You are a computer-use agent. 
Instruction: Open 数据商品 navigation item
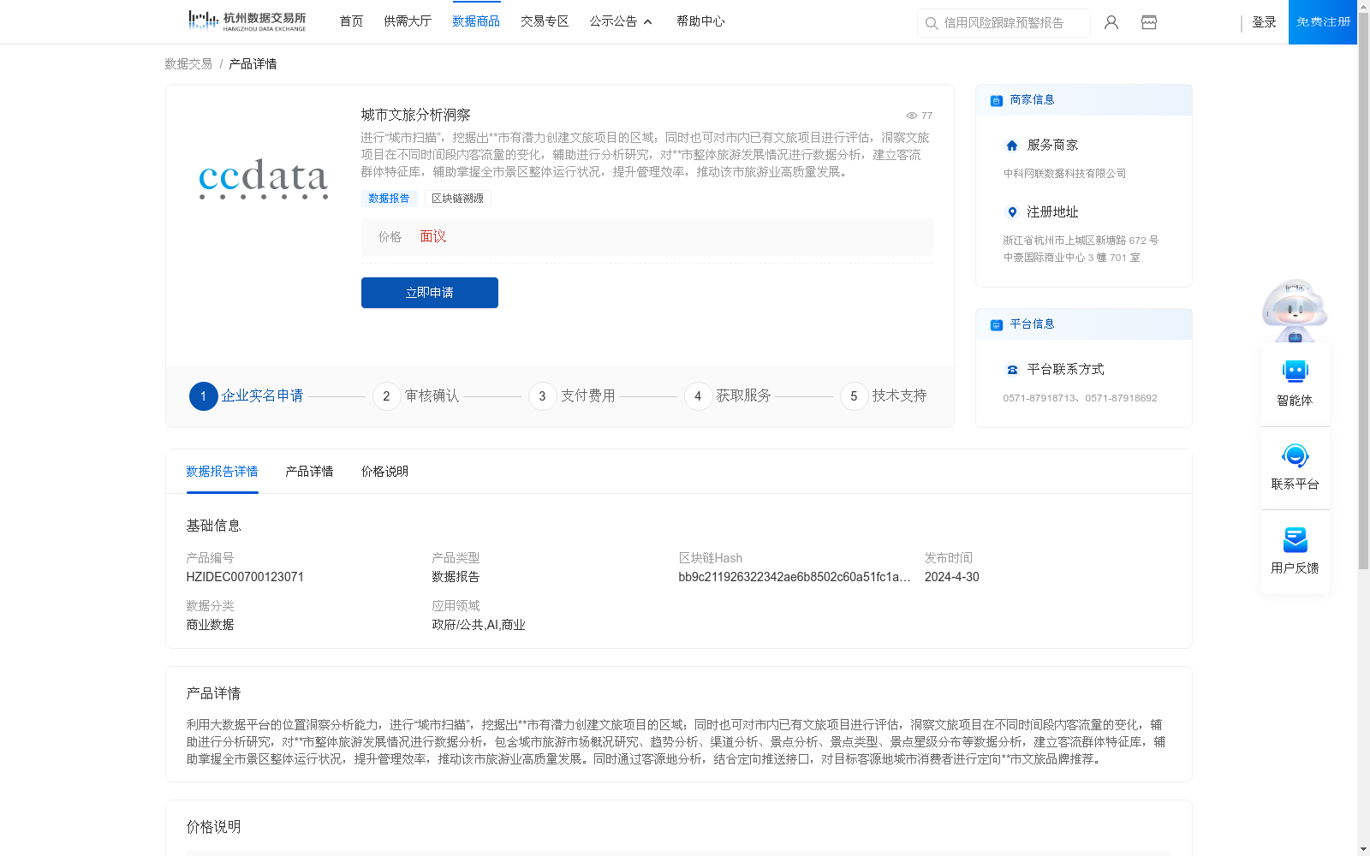pyautogui.click(x=476, y=21)
